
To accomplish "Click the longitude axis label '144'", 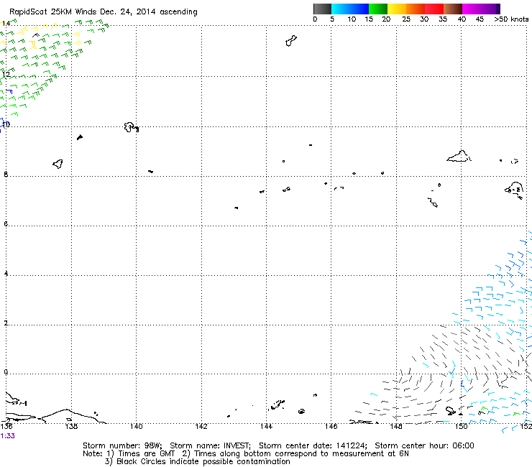I will 266,427.
